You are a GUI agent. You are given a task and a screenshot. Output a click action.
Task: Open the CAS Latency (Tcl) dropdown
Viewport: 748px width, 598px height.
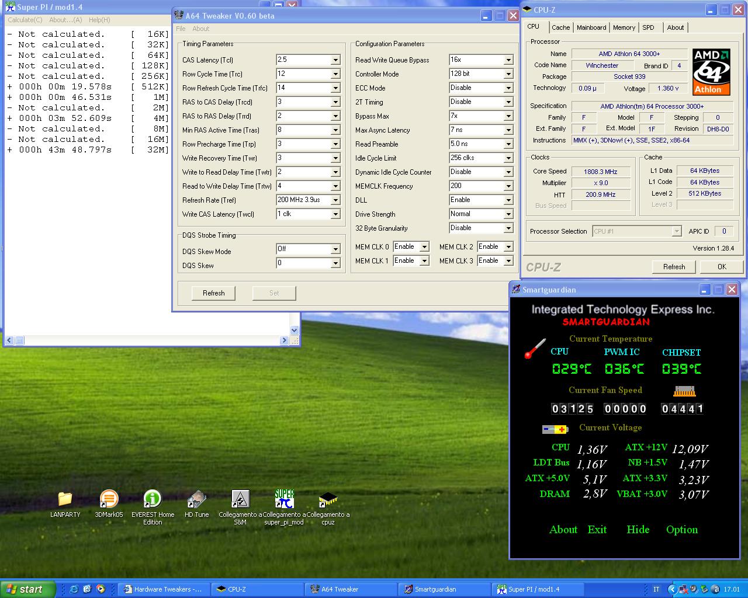(335, 60)
